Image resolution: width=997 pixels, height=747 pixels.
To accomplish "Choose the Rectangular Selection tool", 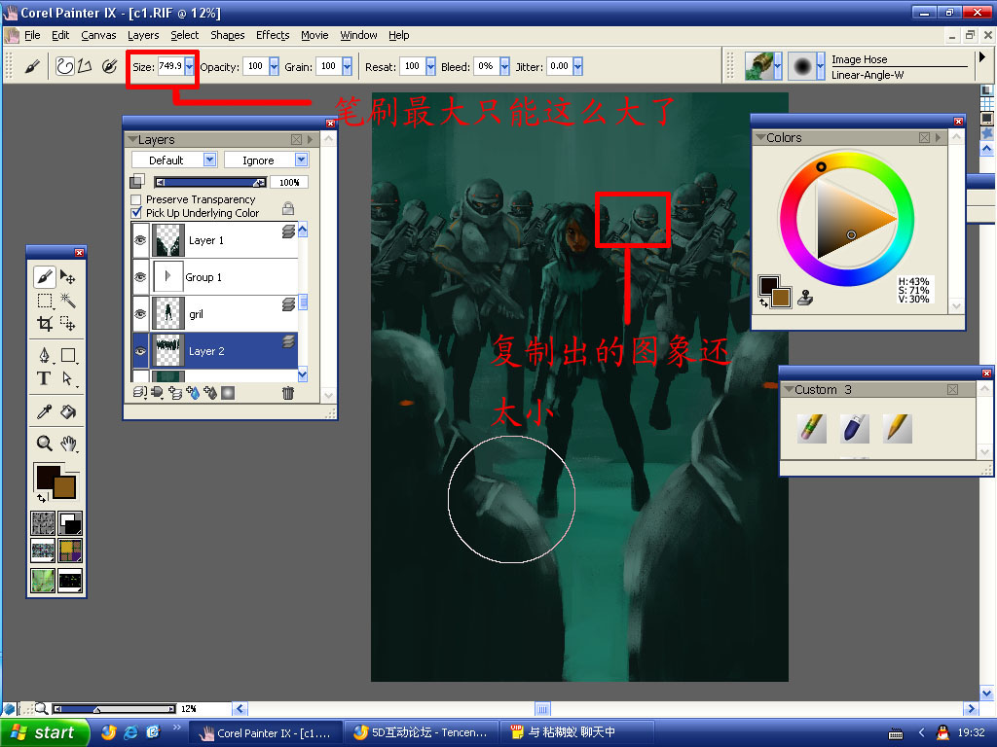I will click(x=44, y=301).
